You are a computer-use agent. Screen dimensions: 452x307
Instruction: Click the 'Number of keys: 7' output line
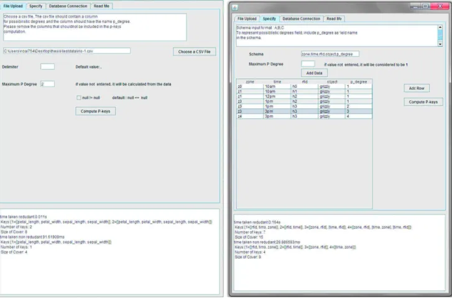250,232
